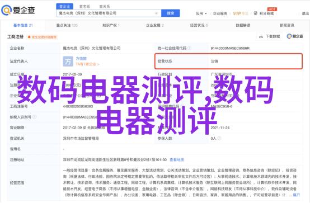Open the 重点关注 tab

(67, 25)
